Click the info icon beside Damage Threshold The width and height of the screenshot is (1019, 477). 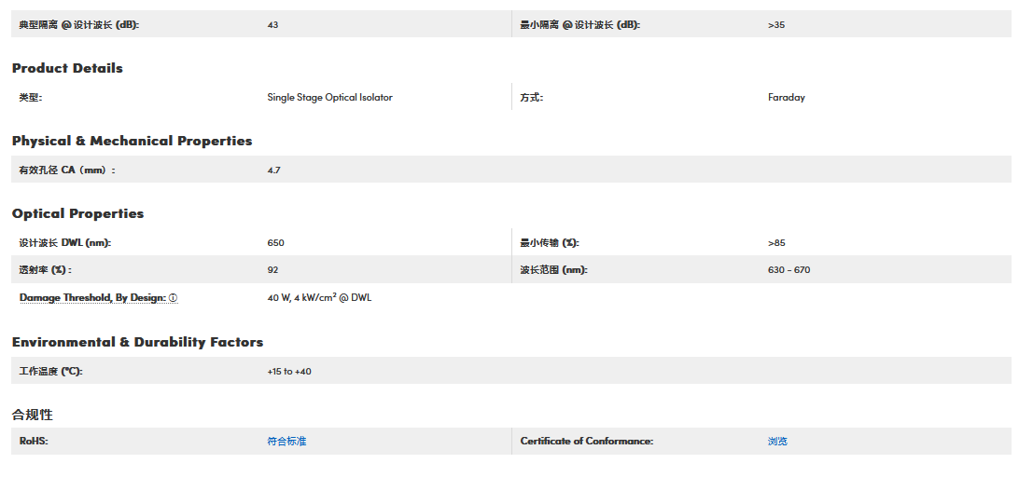[174, 298]
